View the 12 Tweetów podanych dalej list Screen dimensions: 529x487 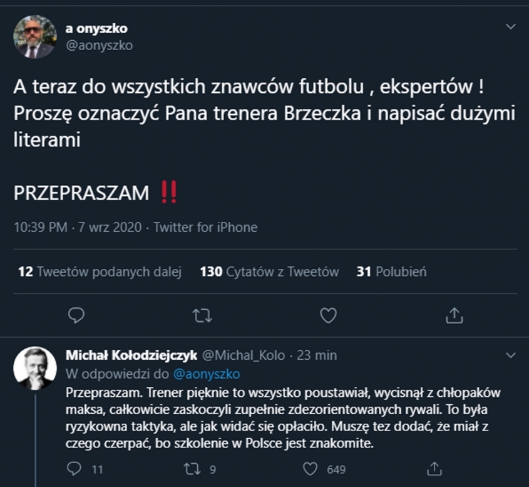pyautogui.click(x=100, y=271)
